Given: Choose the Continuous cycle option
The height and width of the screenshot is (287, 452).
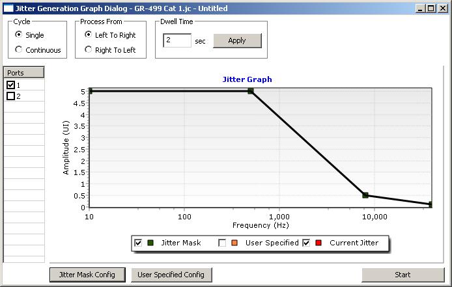Looking at the screenshot, I should coord(18,49).
